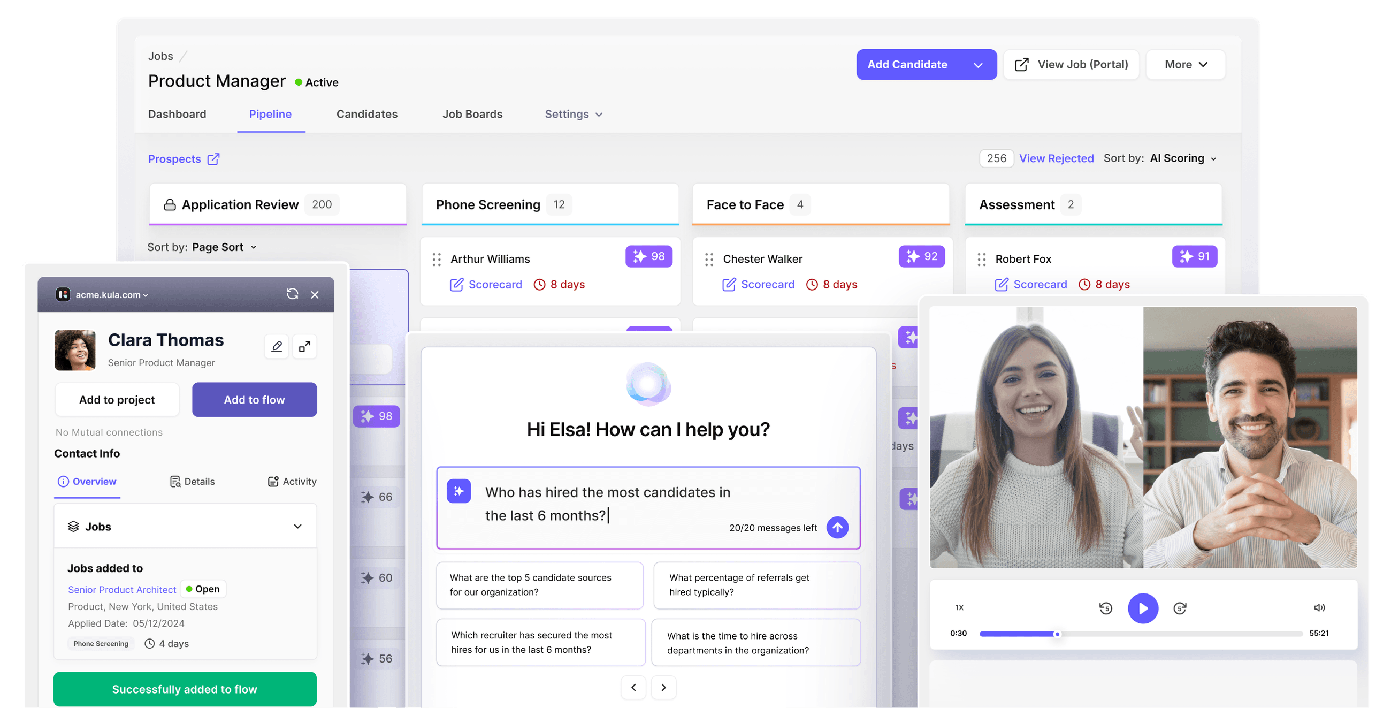
Task: Click the skip forward icon in video player
Action: pos(1180,608)
